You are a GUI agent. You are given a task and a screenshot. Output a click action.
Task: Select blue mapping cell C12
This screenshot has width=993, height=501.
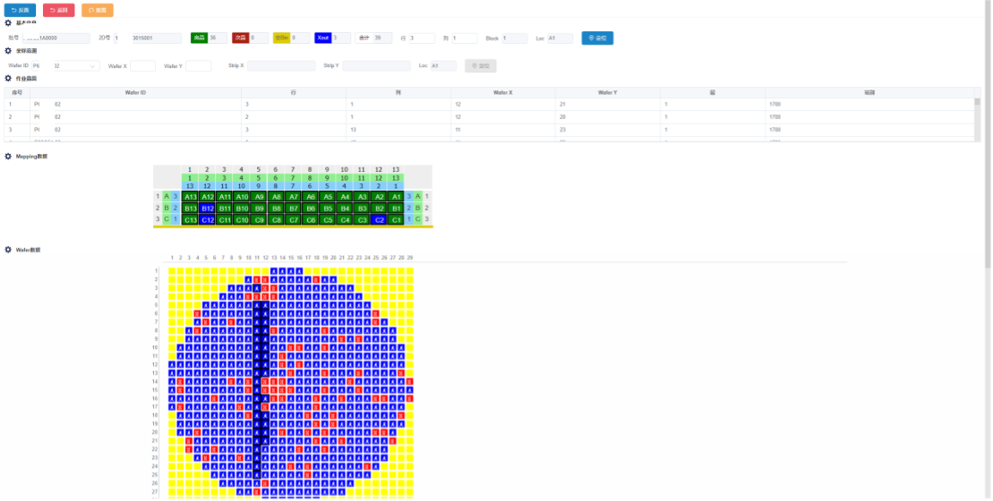click(207, 219)
